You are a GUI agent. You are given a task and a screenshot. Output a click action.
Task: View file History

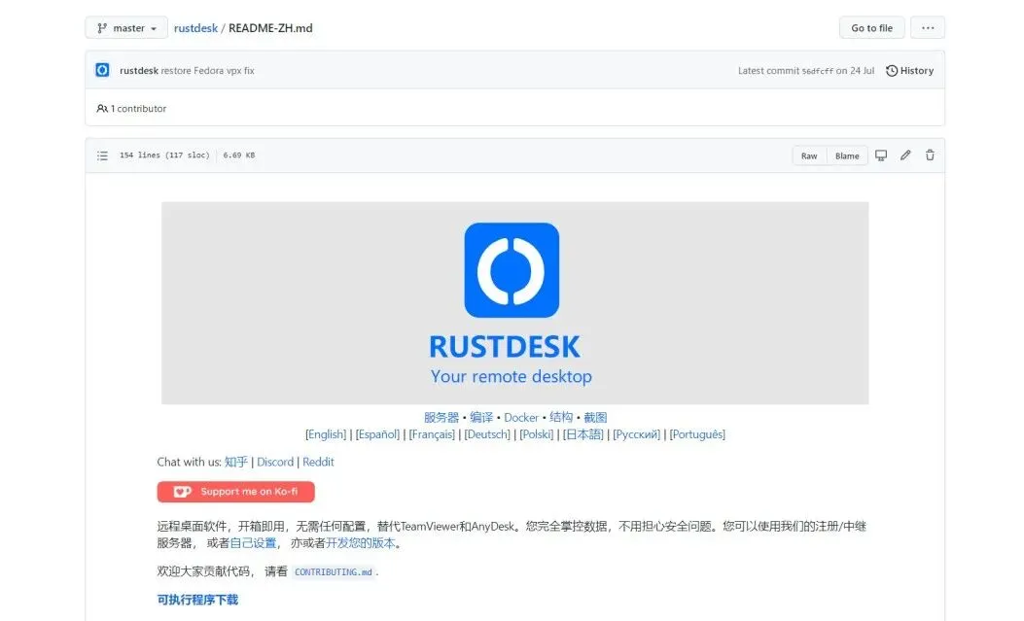pos(909,70)
